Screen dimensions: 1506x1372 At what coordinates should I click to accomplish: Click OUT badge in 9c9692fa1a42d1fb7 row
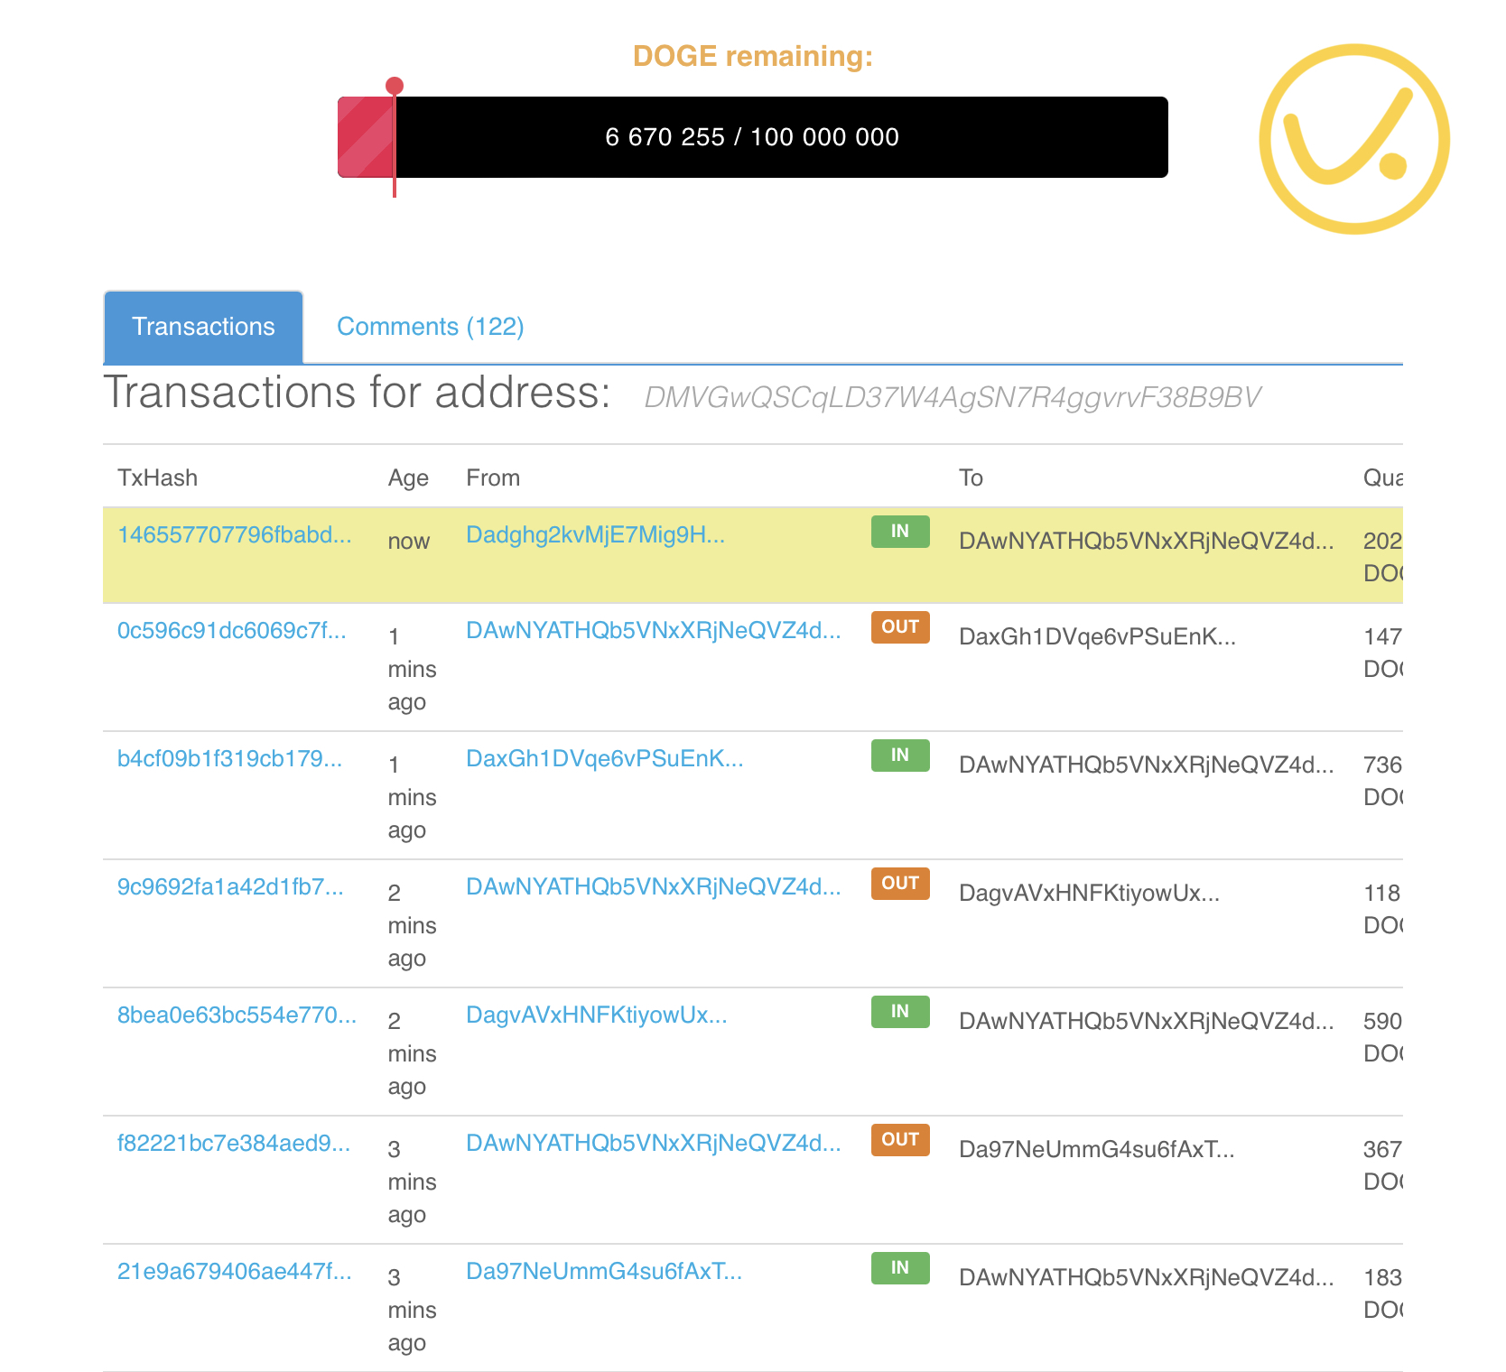(x=900, y=883)
